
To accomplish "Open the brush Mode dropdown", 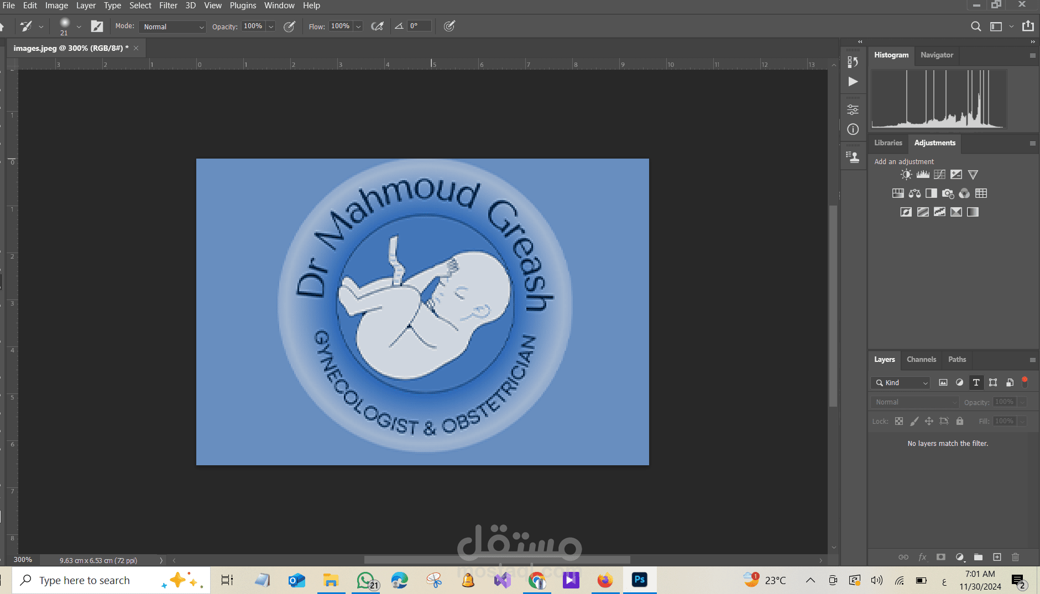I will [173, 27].
